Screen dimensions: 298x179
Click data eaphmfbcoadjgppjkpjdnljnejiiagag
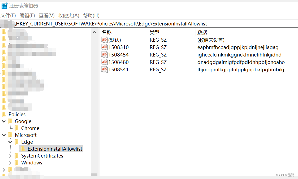[238, 47]
